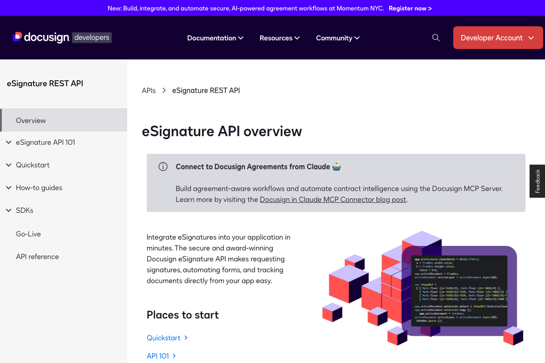
Task: Click the code illustration image
Action: point(422,288)
